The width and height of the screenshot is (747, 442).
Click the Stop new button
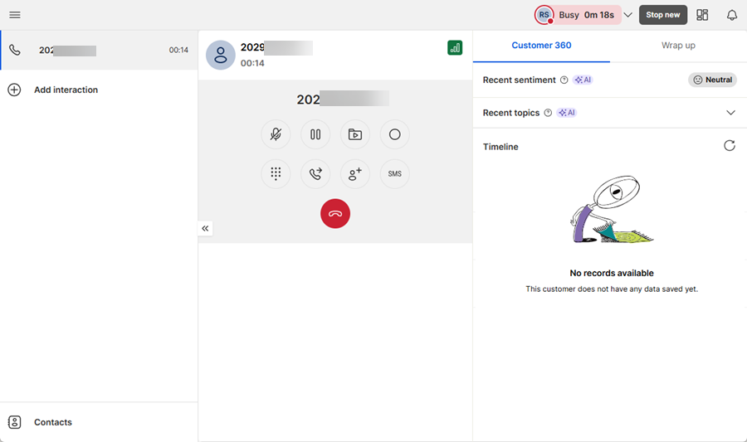(662, 15)
